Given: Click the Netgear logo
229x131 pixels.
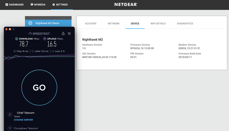Looking at the screenshot, I should pyautogui.click(x=126, y=4).
